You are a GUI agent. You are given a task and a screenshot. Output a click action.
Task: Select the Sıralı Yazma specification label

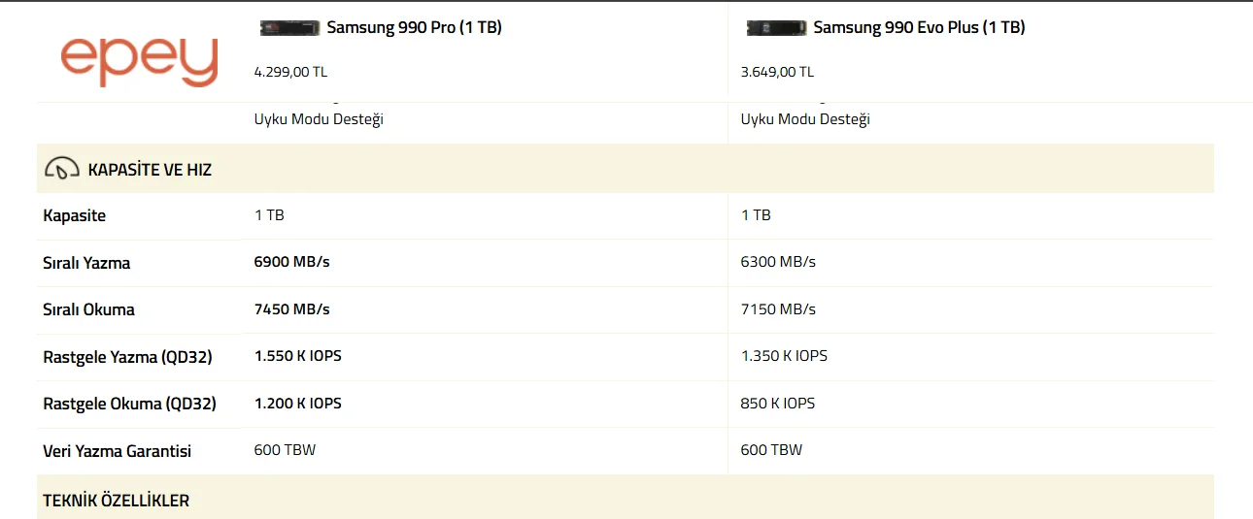[86, 263]
